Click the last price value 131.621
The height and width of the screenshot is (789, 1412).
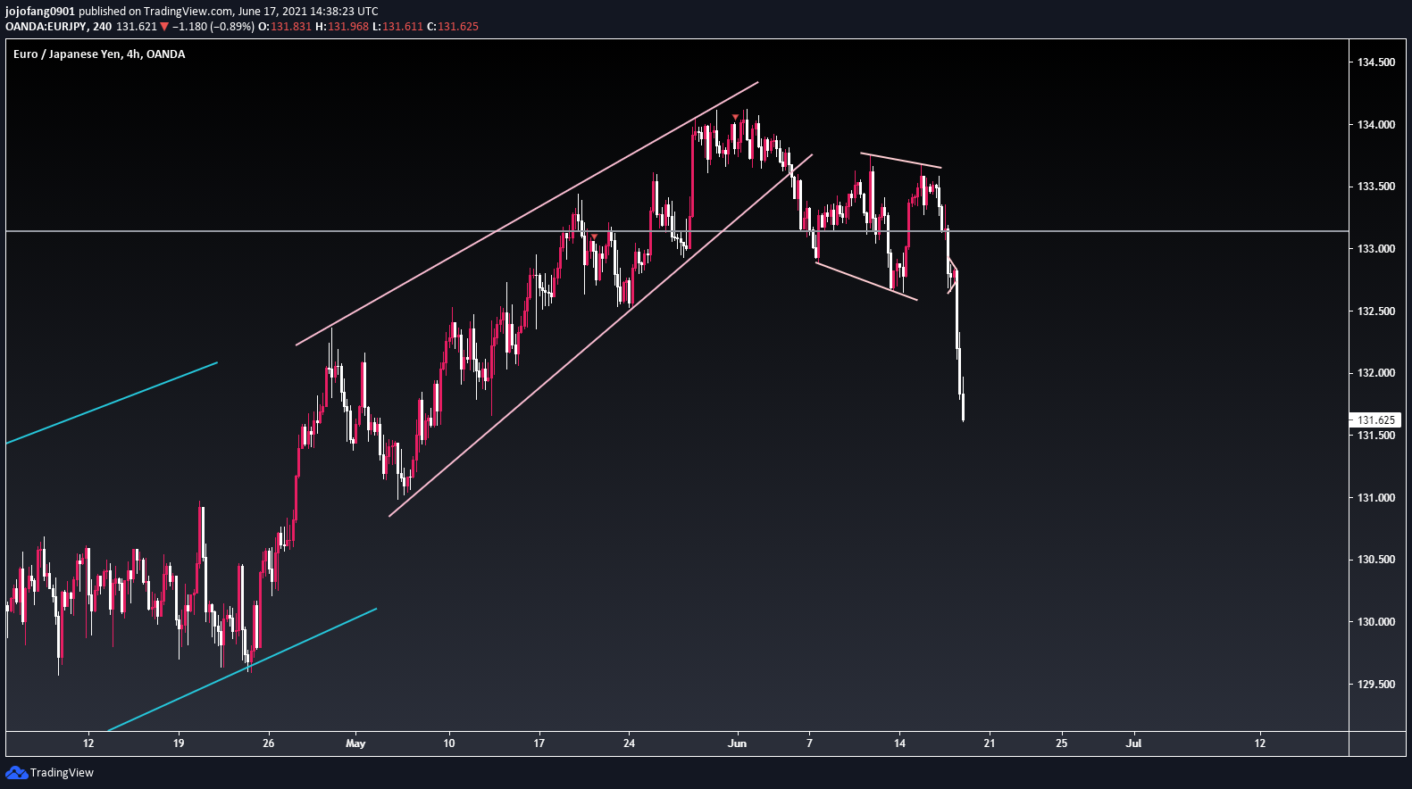pyautogui.click(x=137, y=27)
